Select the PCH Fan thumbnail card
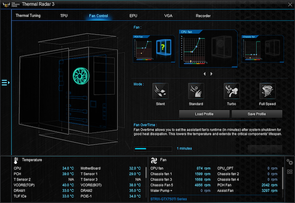 [x=154, y=49]
